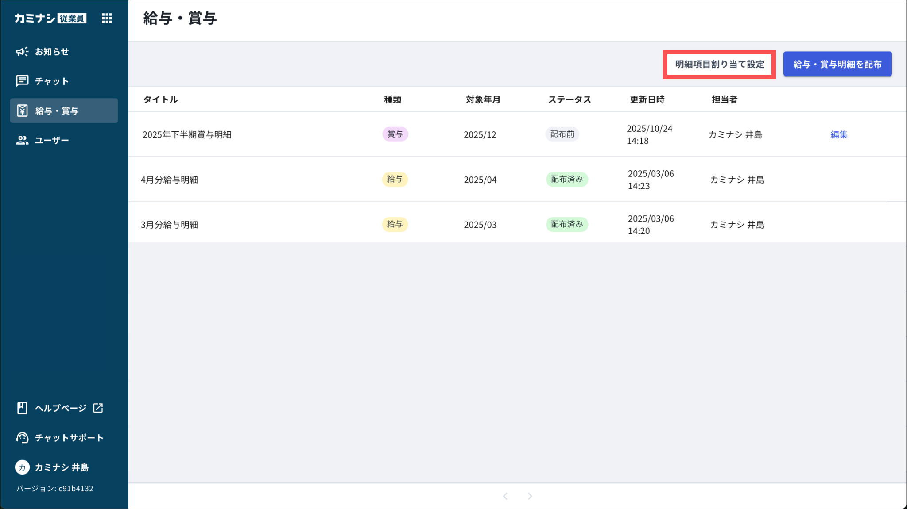Click the チャットサポート headset icon
The width and height of the screenshot is (907, 509).
(x=22, y=437)
